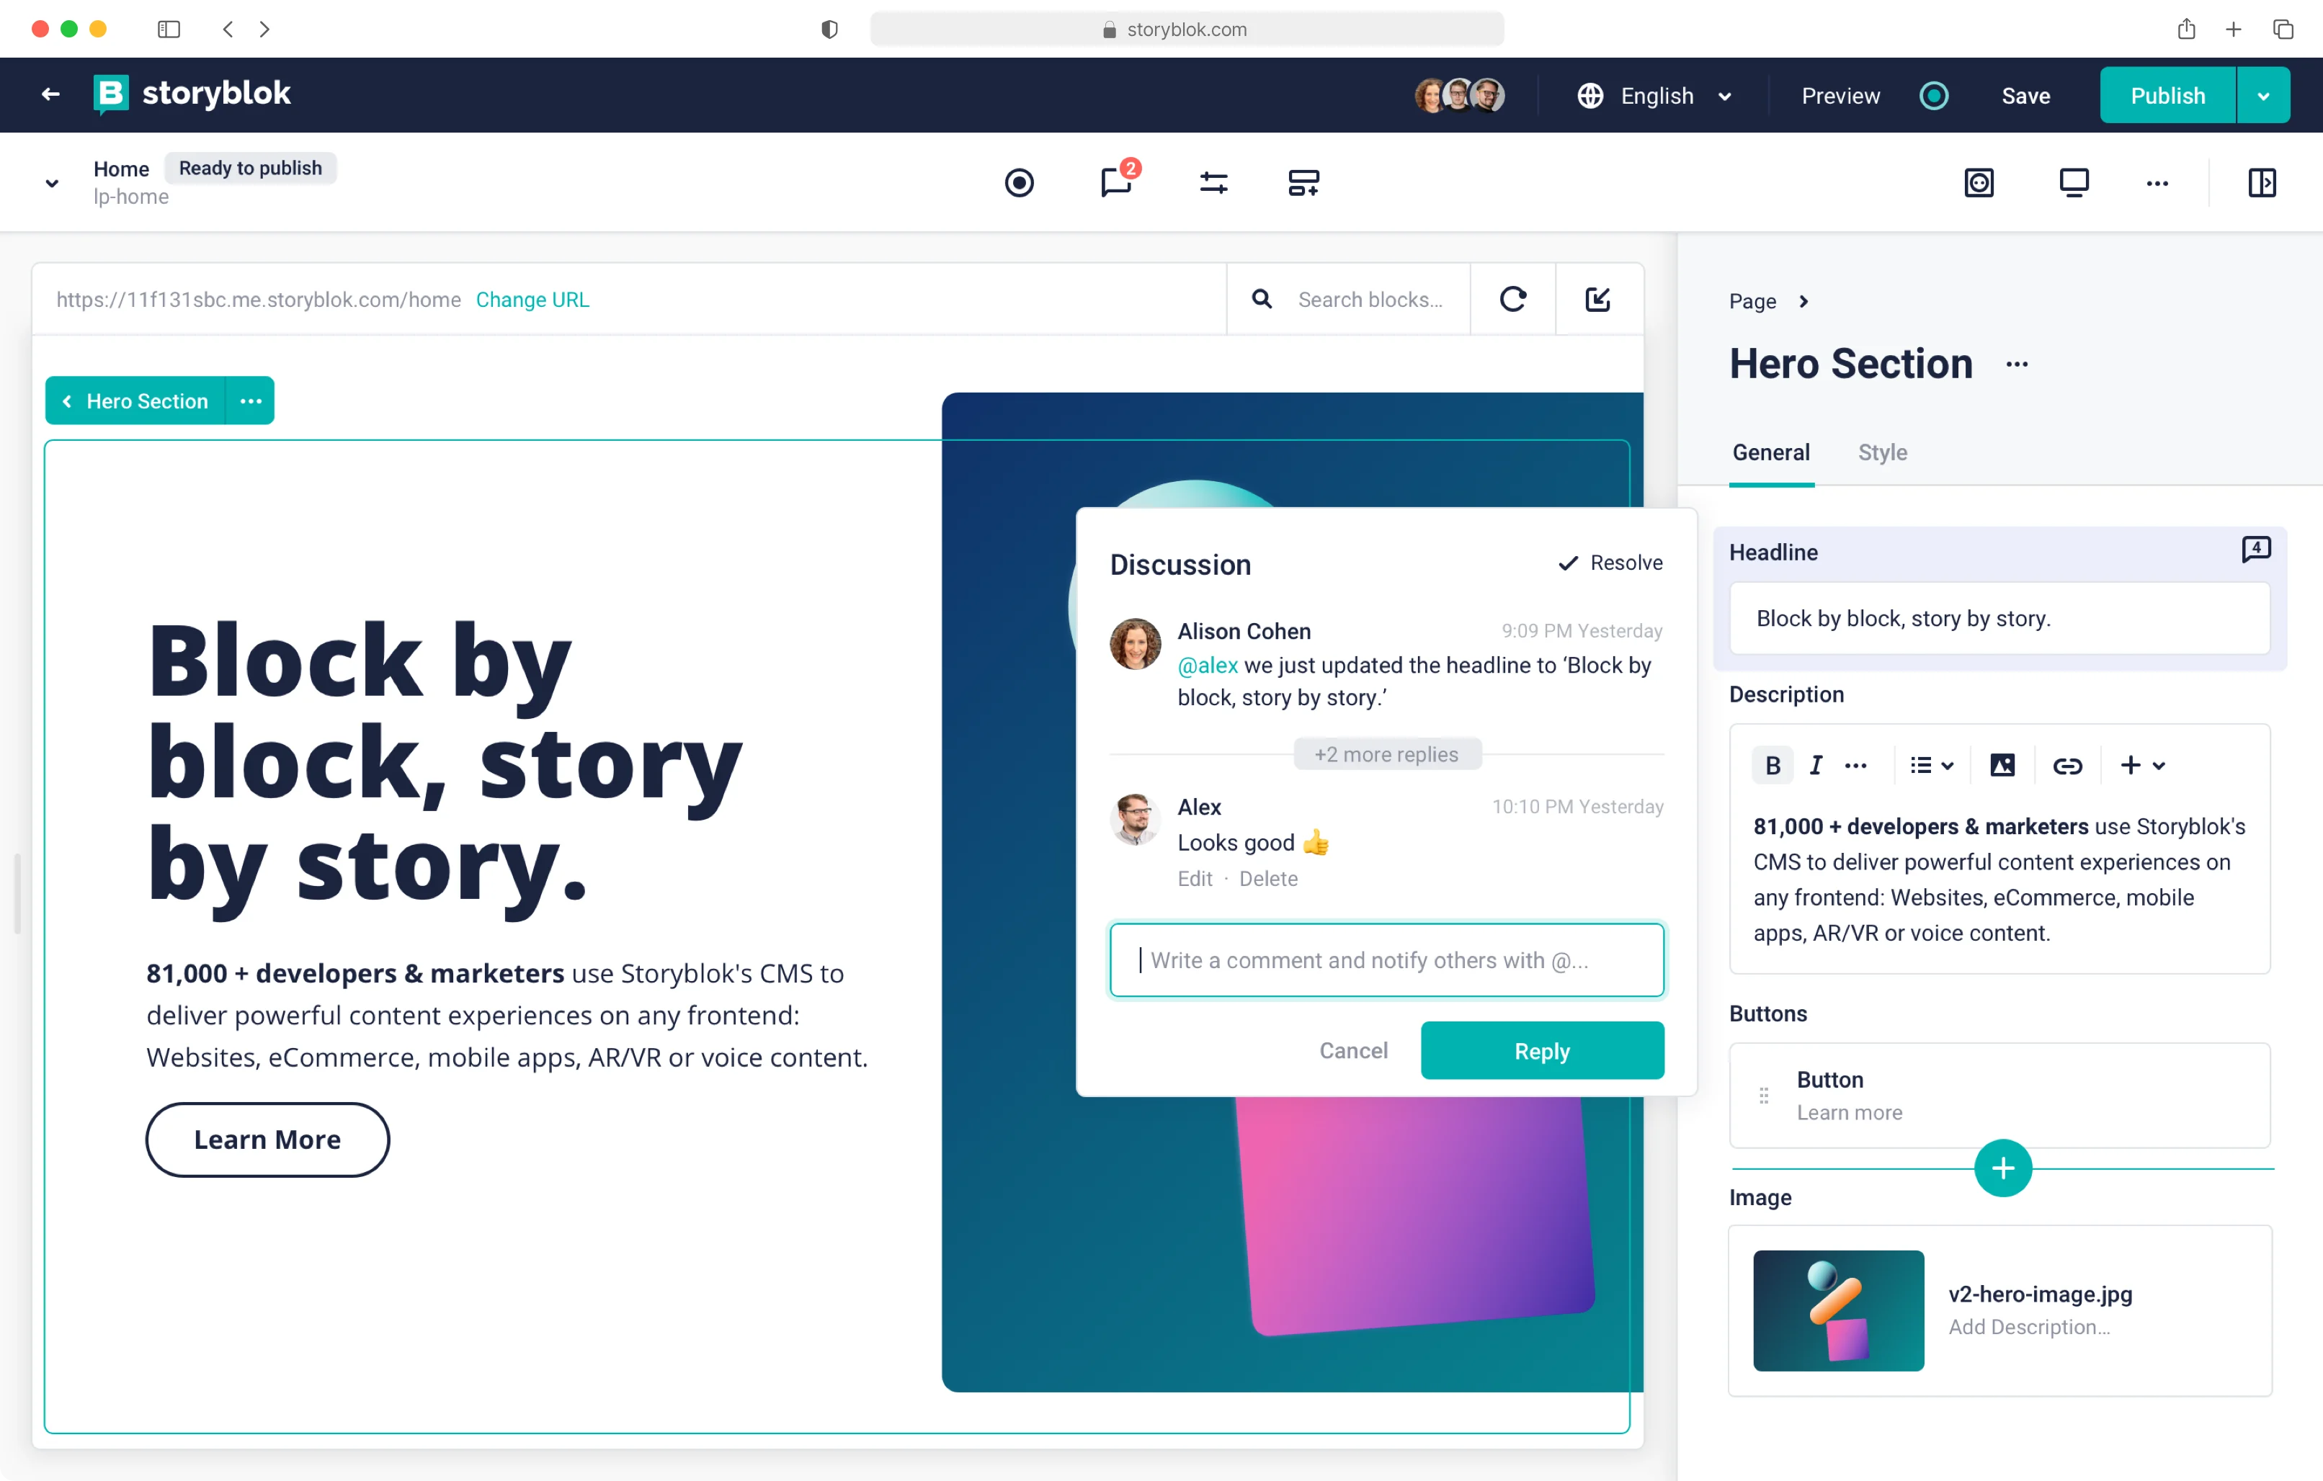Click the add block icon in toolbar
2323x1481 pixels.
pos(1303,182)
